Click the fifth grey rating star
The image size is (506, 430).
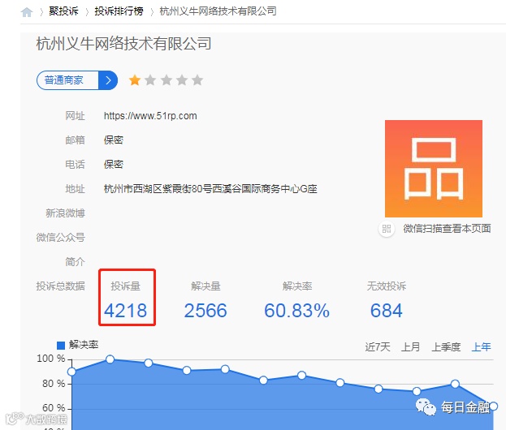[x=197, y=80]
